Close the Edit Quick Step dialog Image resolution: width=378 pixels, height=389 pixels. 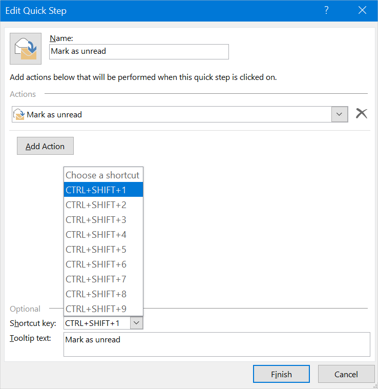363,10
